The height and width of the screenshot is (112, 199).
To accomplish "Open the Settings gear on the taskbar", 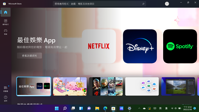I will click(x=129, y=108).
